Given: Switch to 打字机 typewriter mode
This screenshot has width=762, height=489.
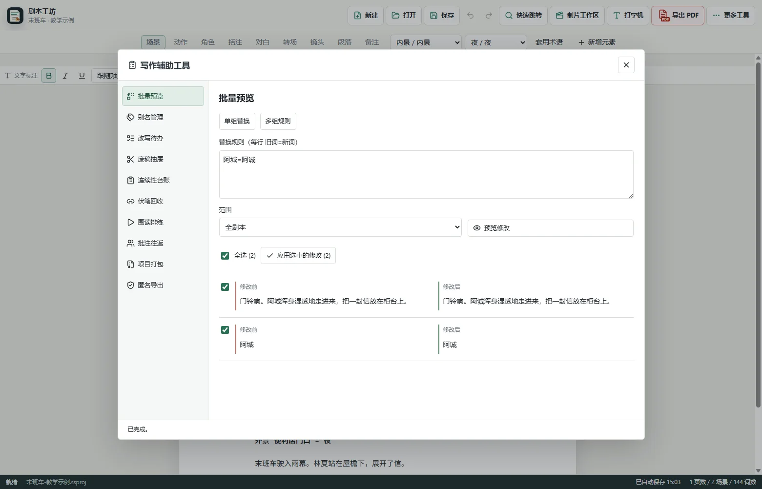Looking at the screenshot, I should pyautogui.click(x=628, y=15).
